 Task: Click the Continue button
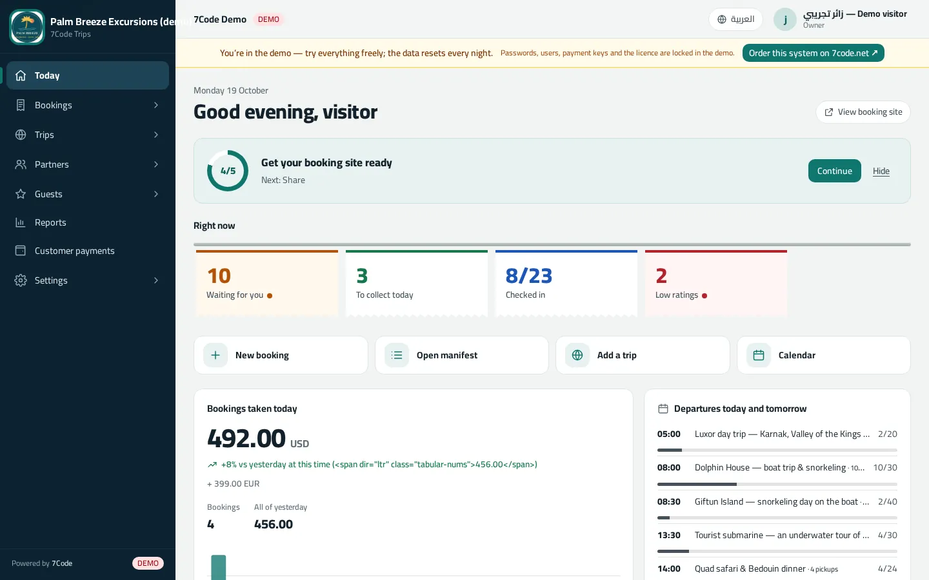coord(834,171)
